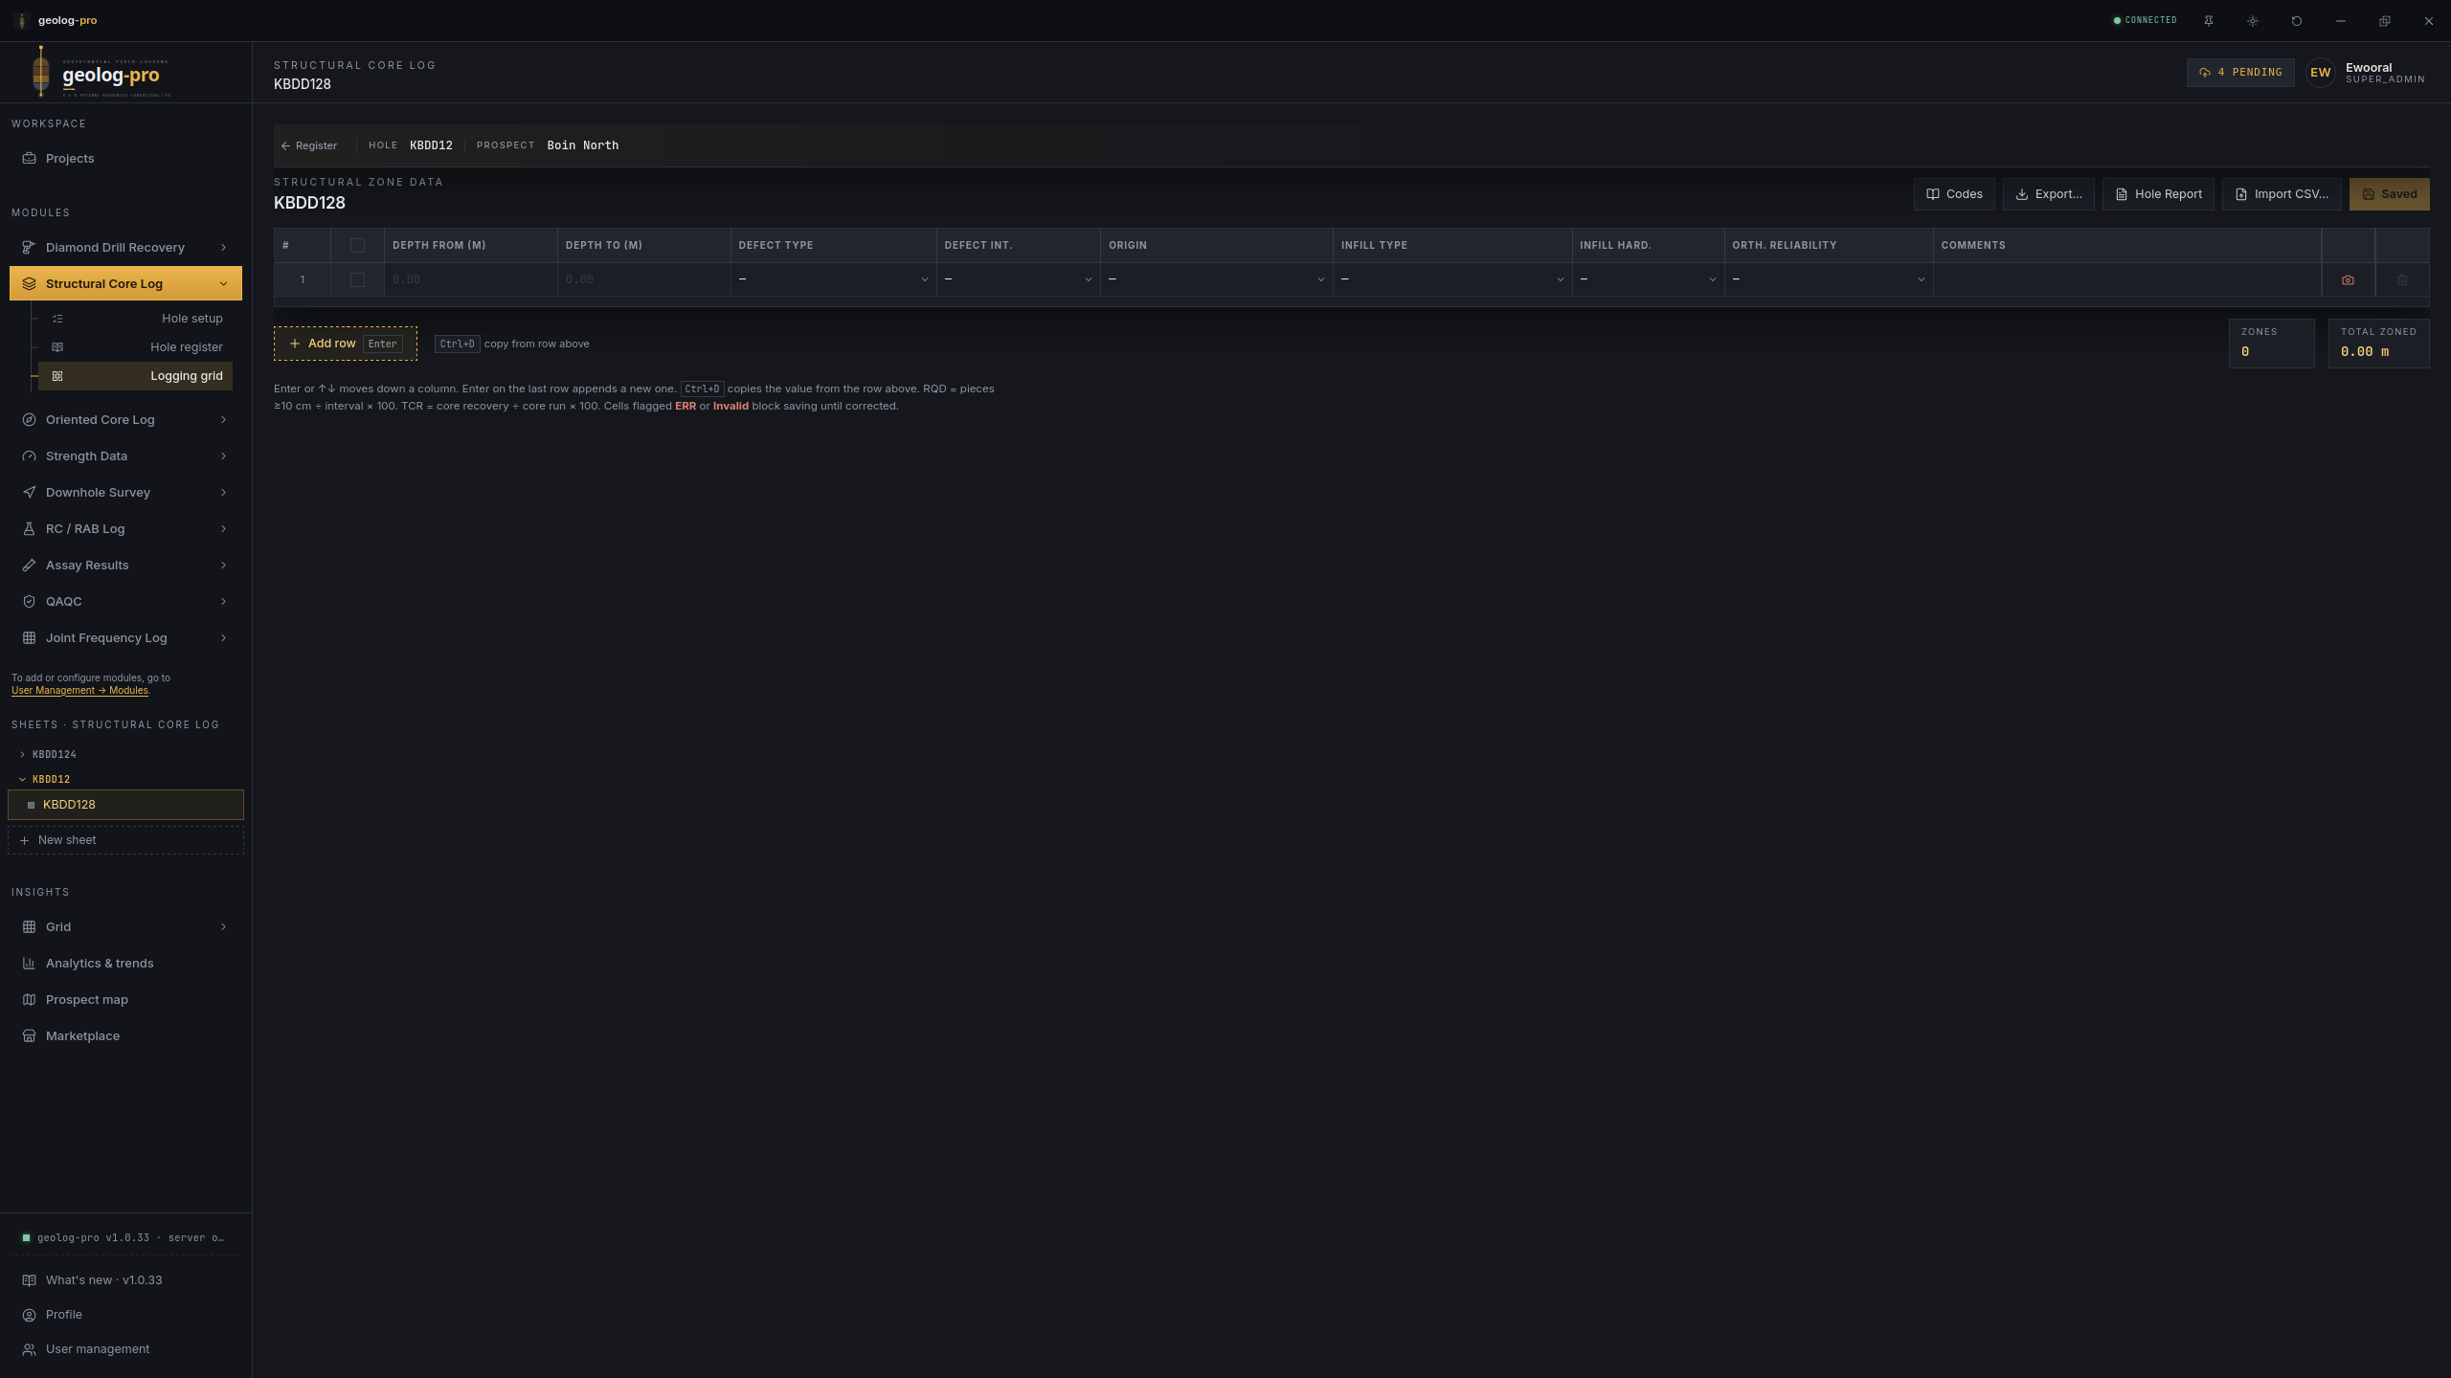
Task: Open Defect Int. dropdown in row 1
Action: tap(1018, 279)
